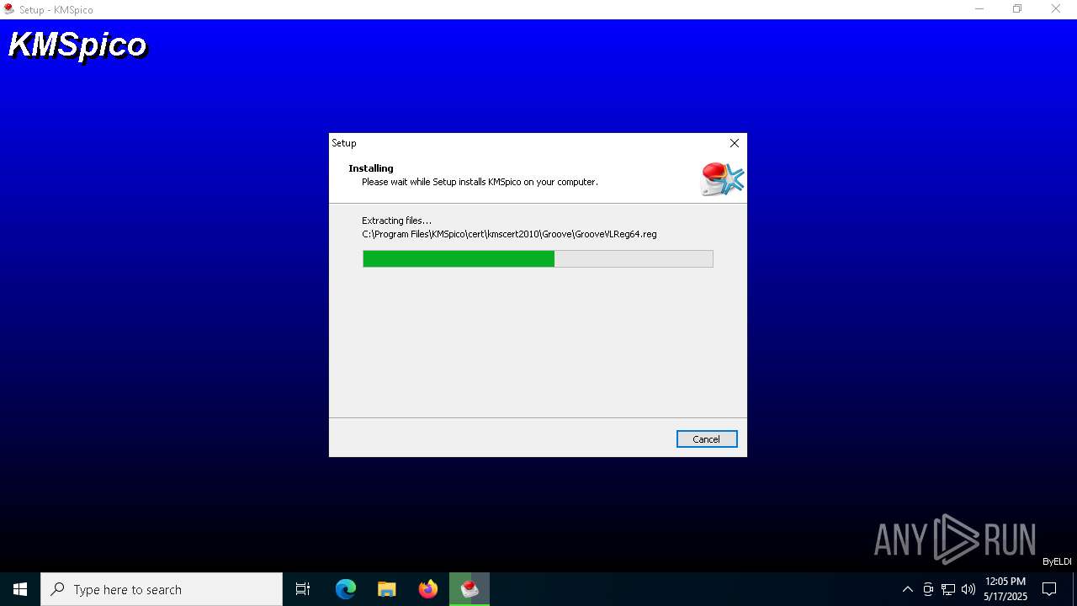Image resolution: width=1077 pixels, height=606 pixels.
Task: Open the network status tray icon
Action: [948, 589]
